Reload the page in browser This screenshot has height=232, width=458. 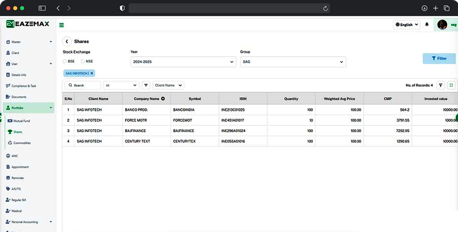[x=325, y=8]
